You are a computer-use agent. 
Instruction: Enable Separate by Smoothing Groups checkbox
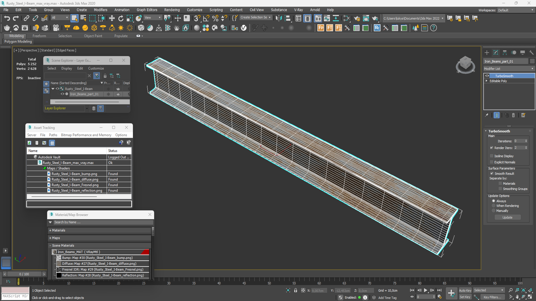pyautogui.click(x=500, y=189)
